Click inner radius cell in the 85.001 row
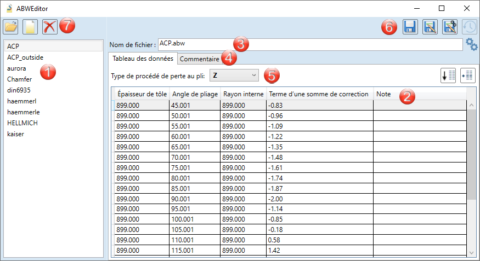 [x=244, y=188]
